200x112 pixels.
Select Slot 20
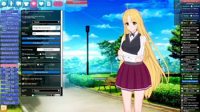[10, 91]
